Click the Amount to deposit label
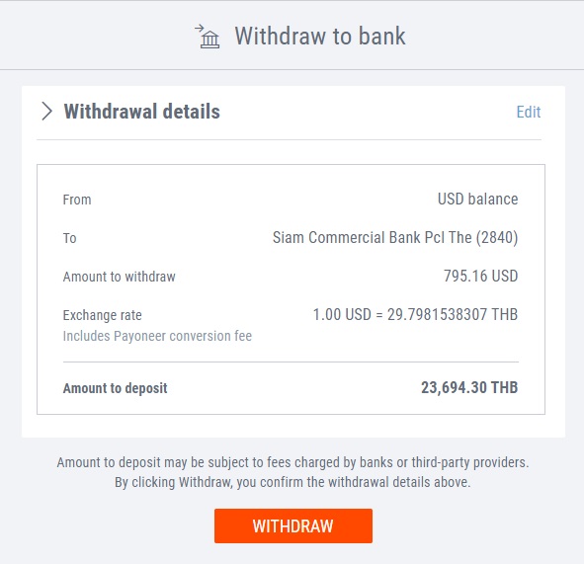This screenshot has width=584, height=564. click(115, 388)
